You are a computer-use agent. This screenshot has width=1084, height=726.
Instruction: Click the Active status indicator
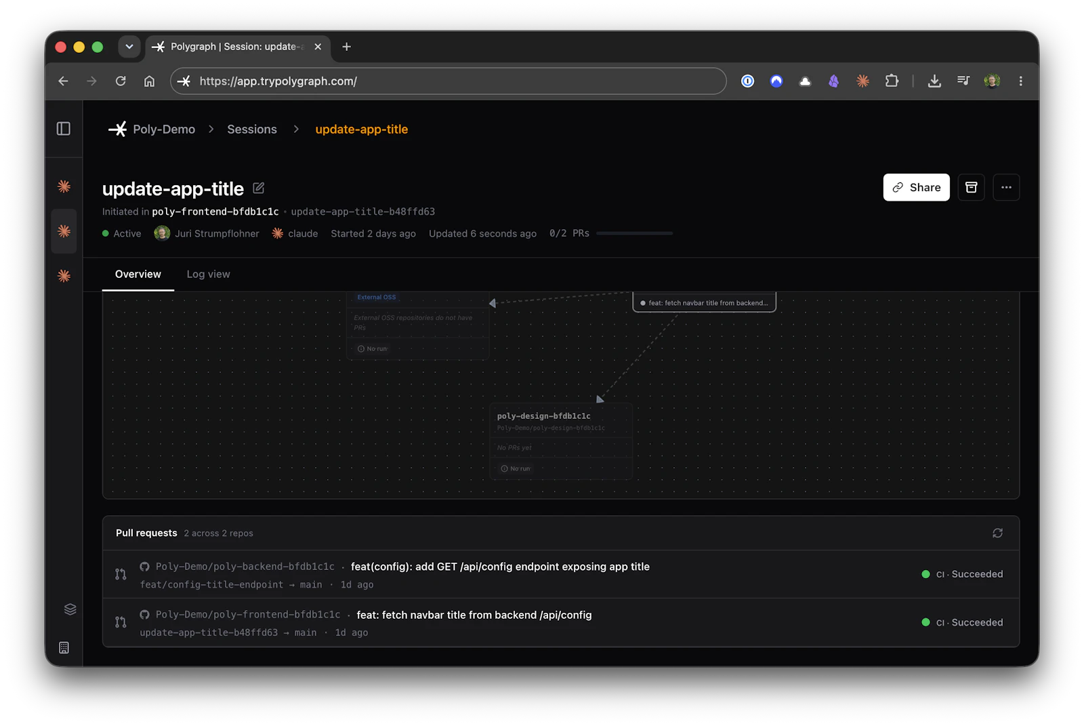coord(122,233)
